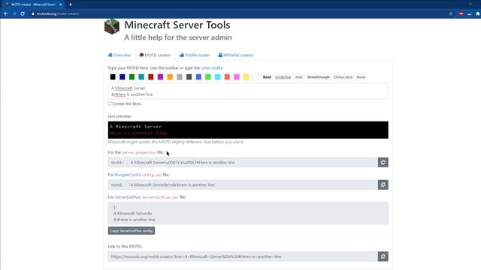Viewport: 481px width, 270px height.
Task: Apply Obfuscated formatting
Action: click(x=343, y=77)
